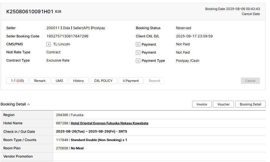This screenshot has height=162, width=270.
Task: Open the V.Payment details
Action: click(131, 81)
